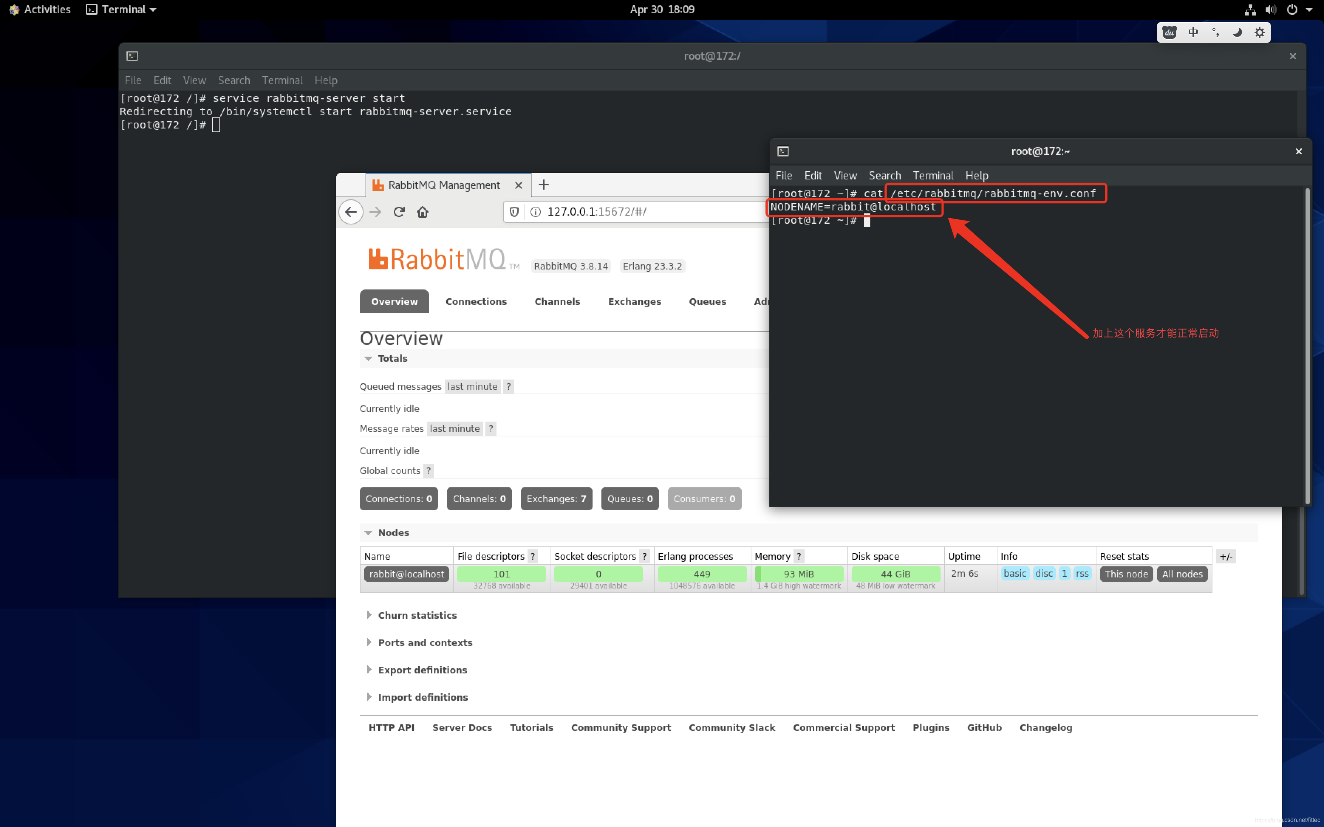This screenshot has height=827, width=1324.
Task: Open the Terminal menu in front terminal
Action: tap(933, 176)
